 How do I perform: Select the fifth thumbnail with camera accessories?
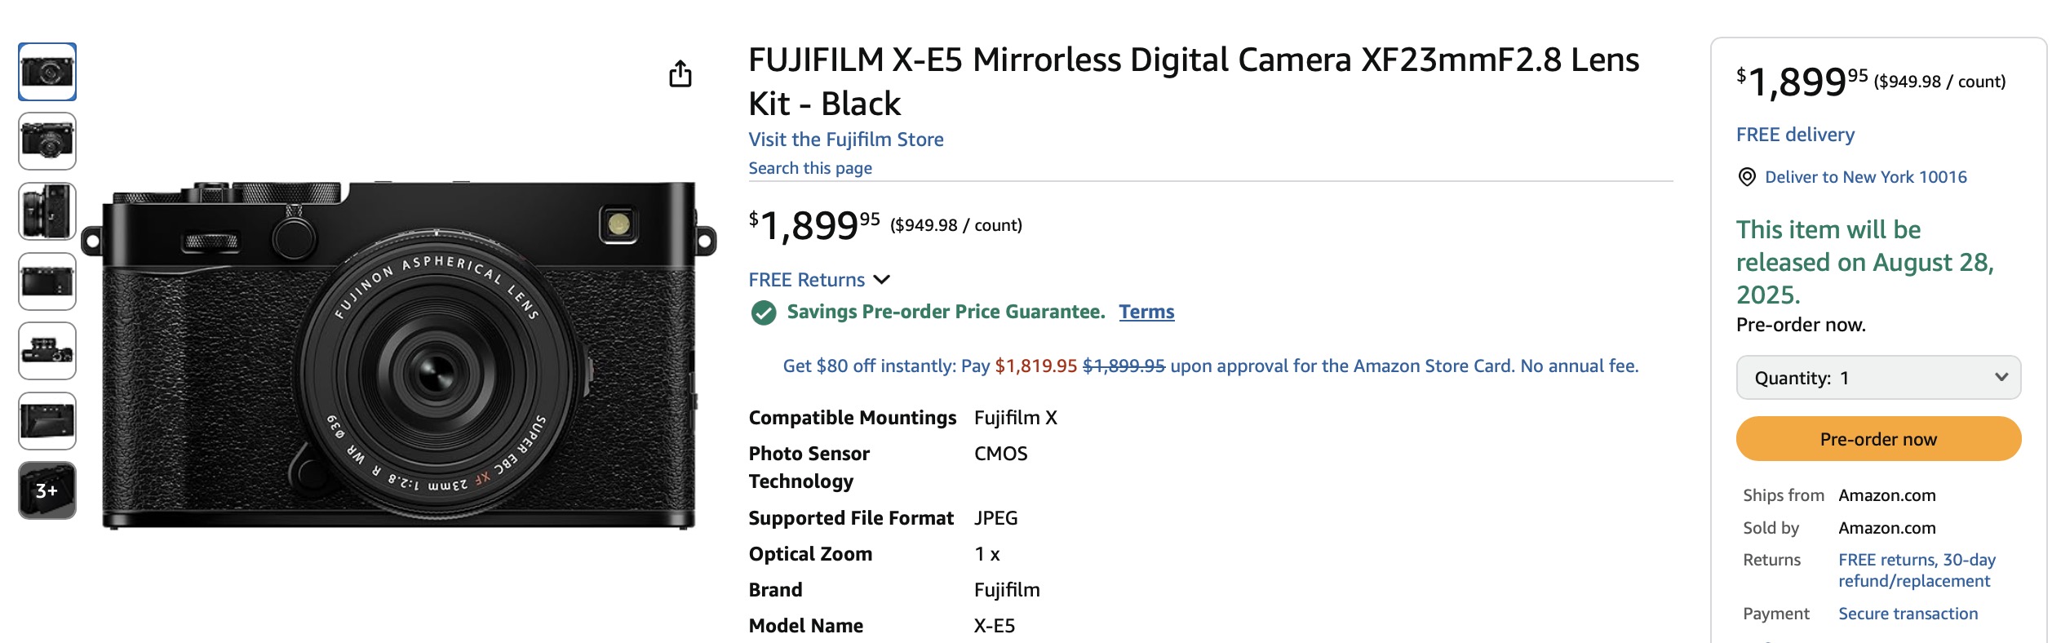47,351
